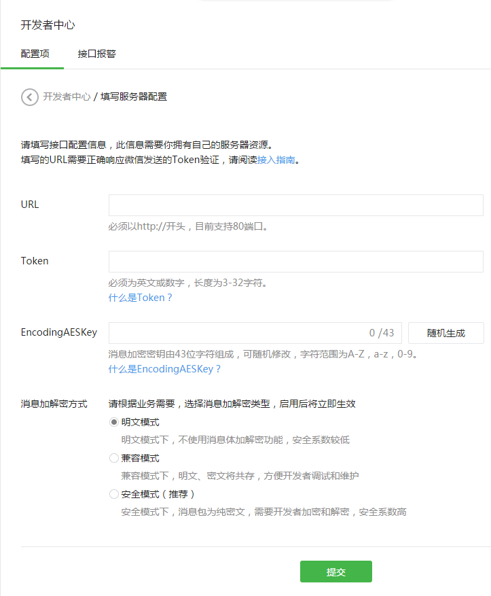Select the 明文模式 radio button
Viewport: 491px width, 596px height.
114,422
